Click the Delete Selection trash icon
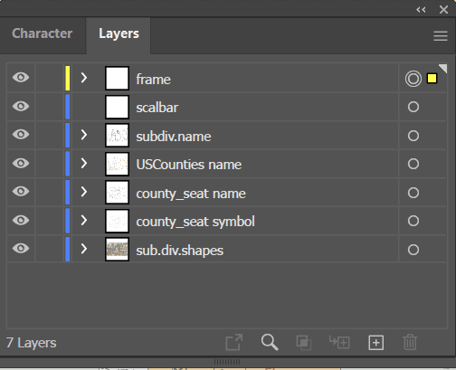 (410, 342)
